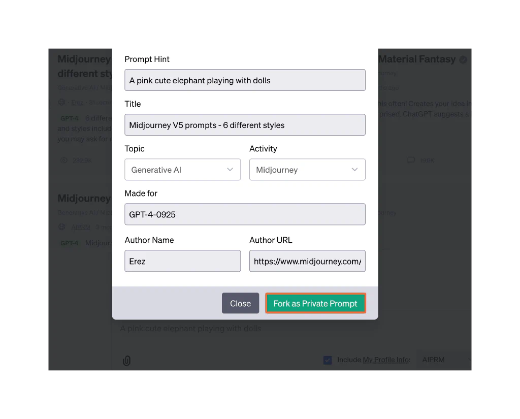Click the globe icon beside AIPRM author
This screenshot has height=419, width=520.
tap(62, 227)
